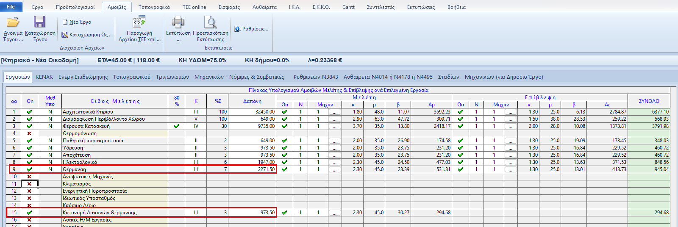Toggle On checkmark for Αρχιτεκτονικά Κτιρίου row
The width and height of the screenshot is (678, 227).
[x=29, y=112]
